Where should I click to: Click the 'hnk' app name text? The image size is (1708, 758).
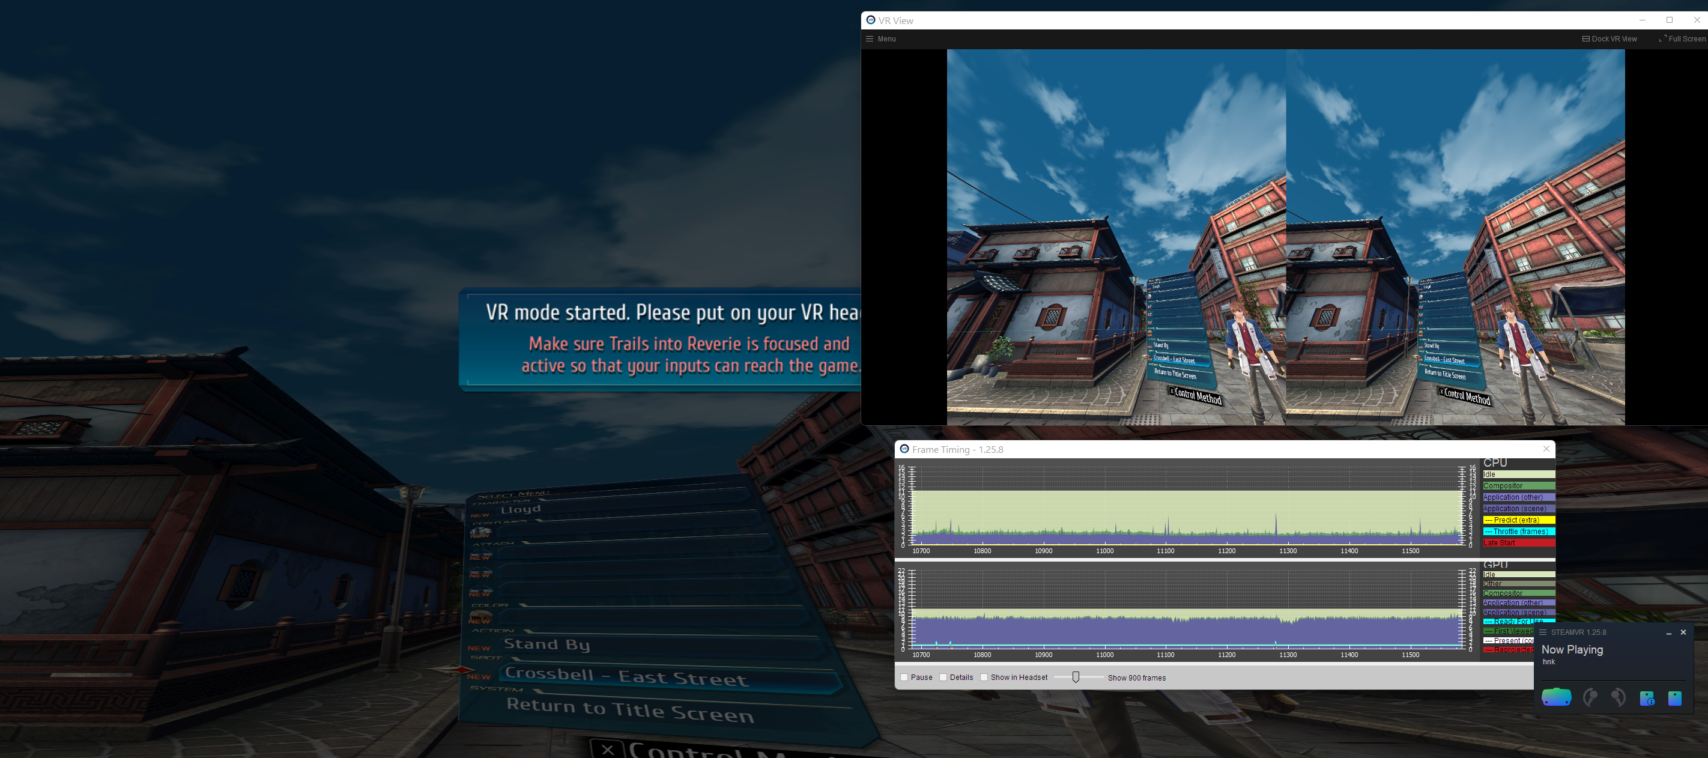(1548, 662)
